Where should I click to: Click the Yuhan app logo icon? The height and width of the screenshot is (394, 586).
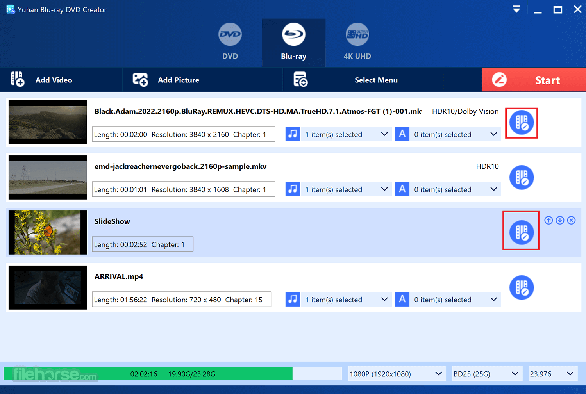pyautogui.click(x=10, y=9)
